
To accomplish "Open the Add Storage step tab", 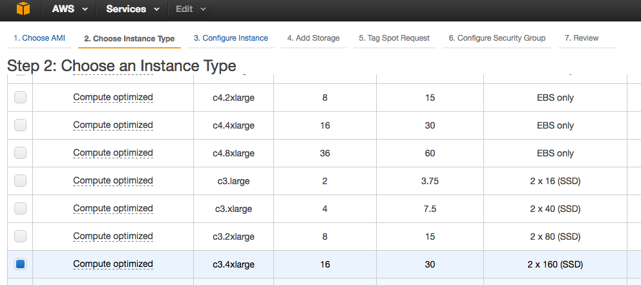I will [x=313, y=38].
